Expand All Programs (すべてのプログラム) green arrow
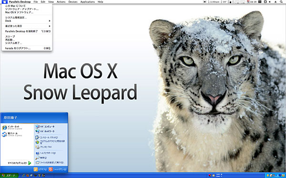286x178 pixels. click(30, 163)
